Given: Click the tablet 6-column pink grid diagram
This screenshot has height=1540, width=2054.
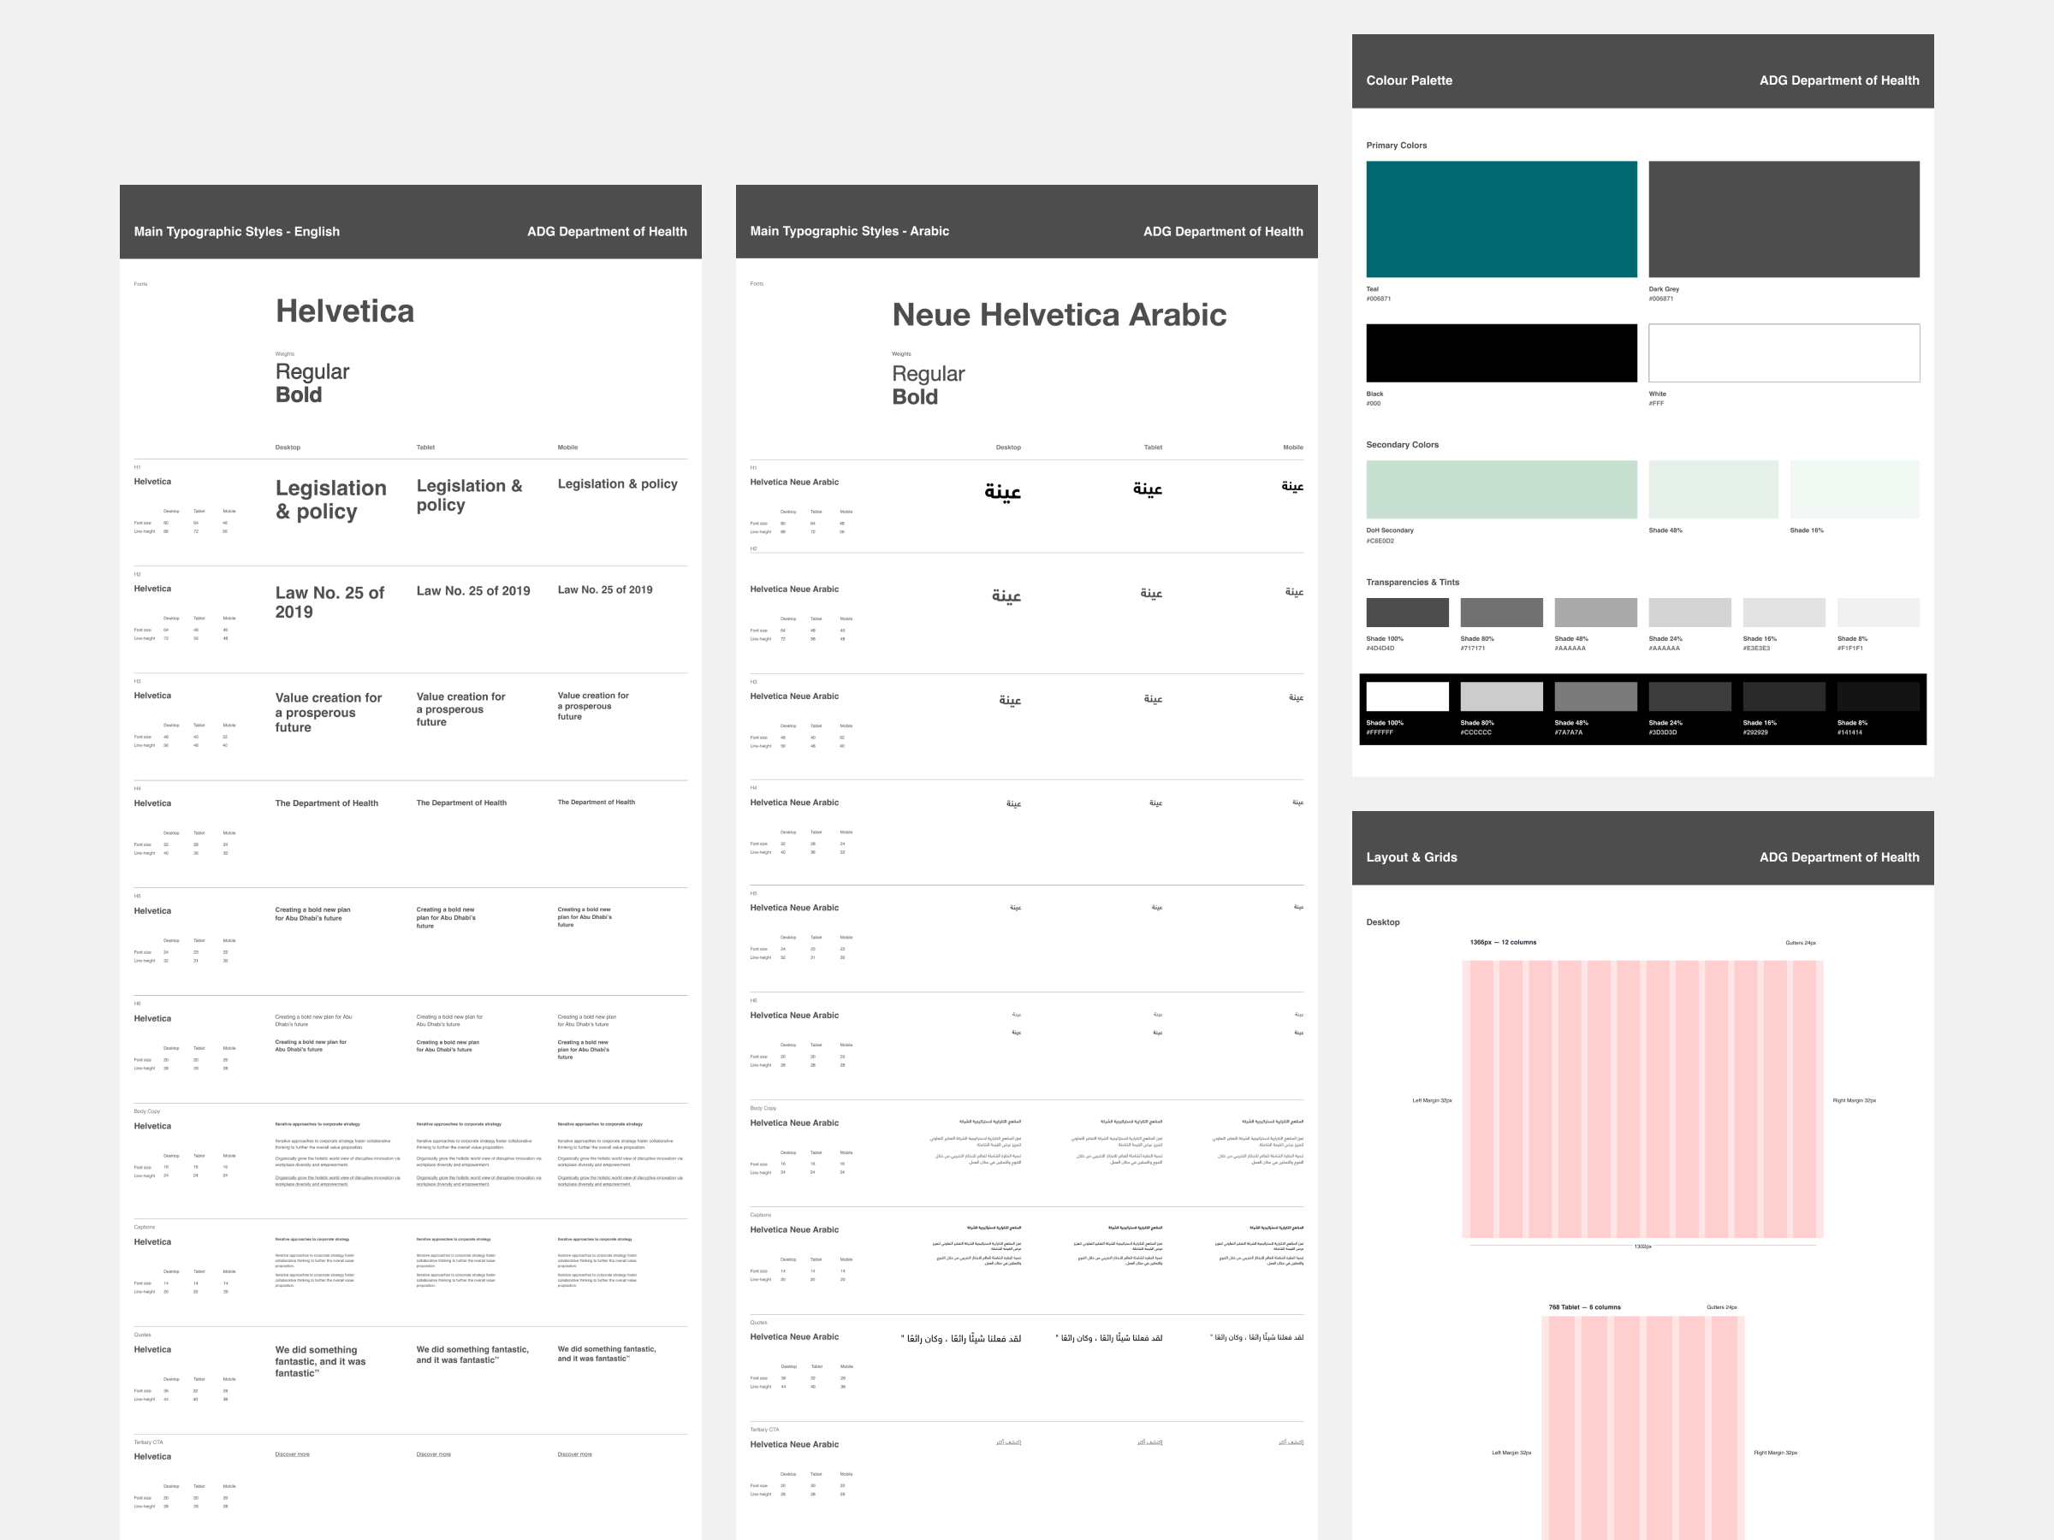Looking at the screenshot, I should (1642, 1428).
